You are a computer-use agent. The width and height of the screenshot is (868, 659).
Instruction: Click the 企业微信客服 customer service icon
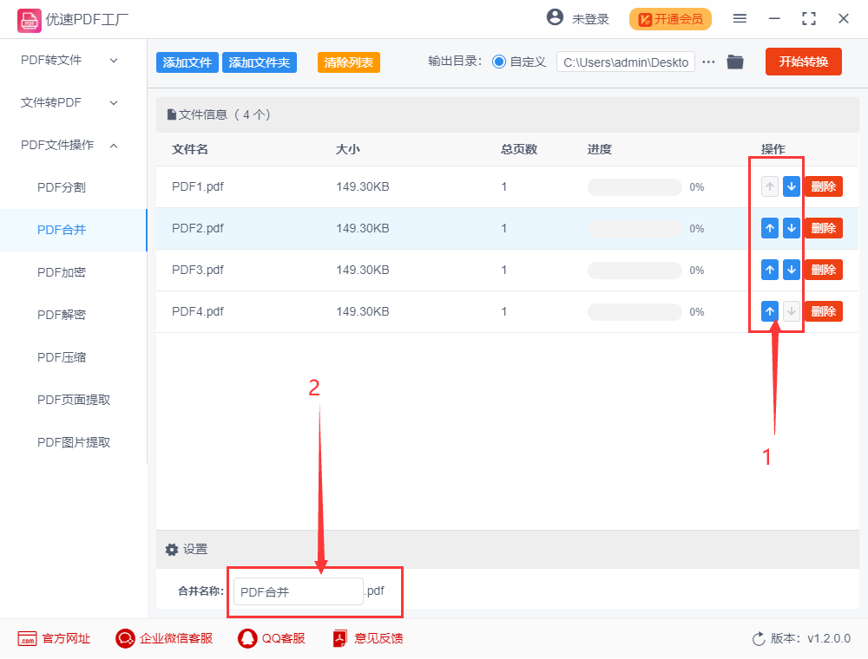124,638
